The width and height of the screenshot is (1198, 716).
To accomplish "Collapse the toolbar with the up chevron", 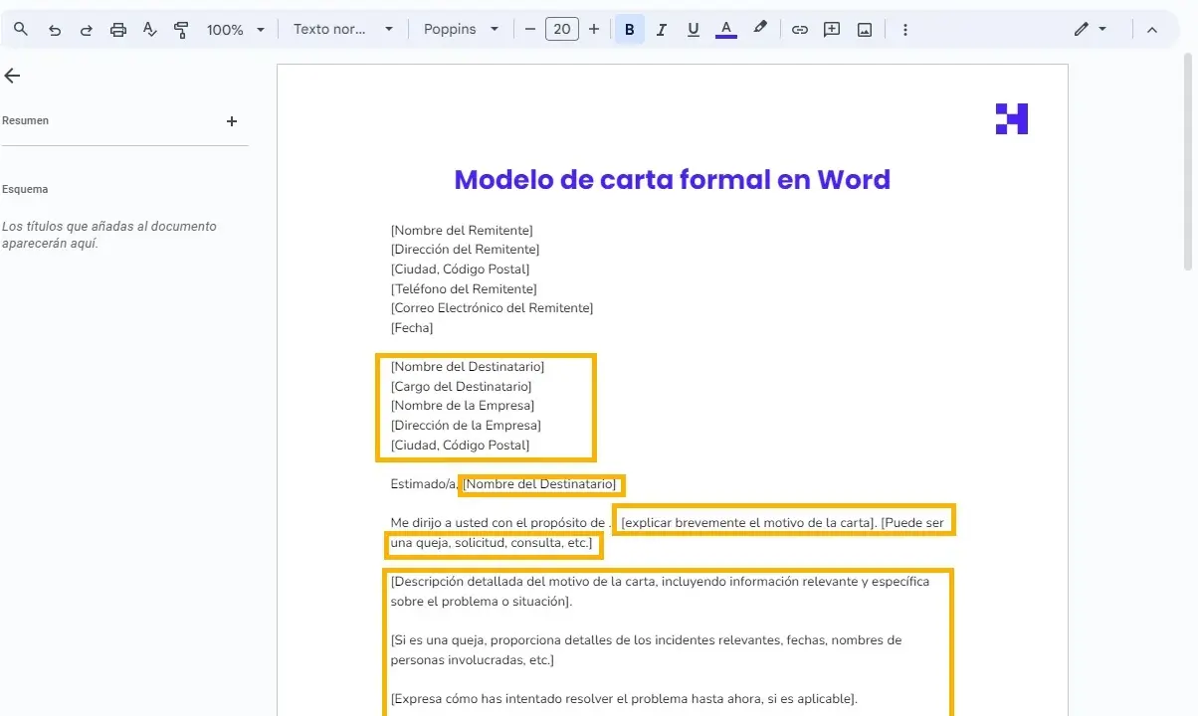I will (1152, 30).
